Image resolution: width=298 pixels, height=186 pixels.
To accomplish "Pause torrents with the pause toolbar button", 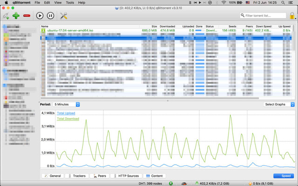I will click(50, 15).
